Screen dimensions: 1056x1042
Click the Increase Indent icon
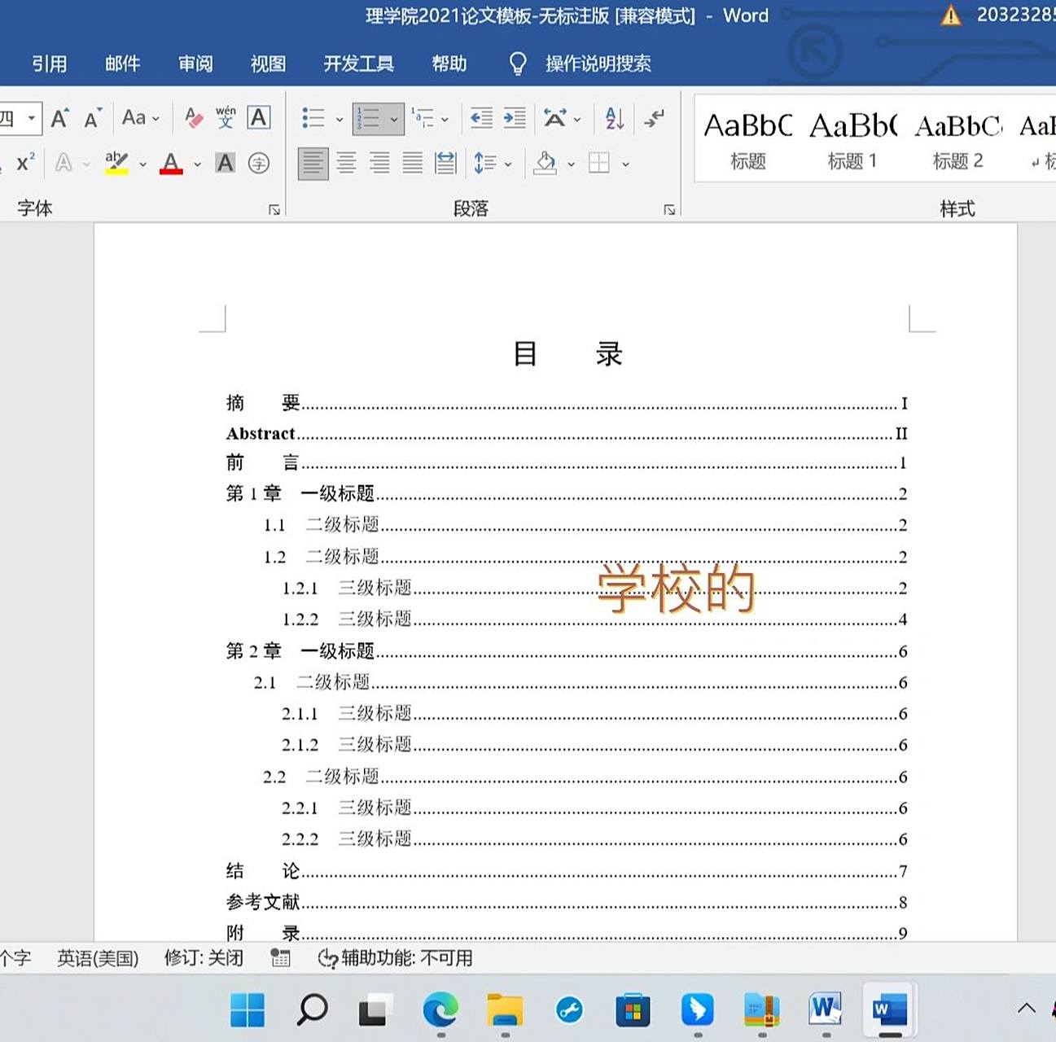pos(513,118)
